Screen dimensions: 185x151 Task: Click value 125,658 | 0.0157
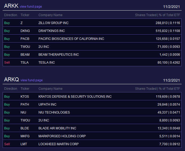click(x=168, y=39)
